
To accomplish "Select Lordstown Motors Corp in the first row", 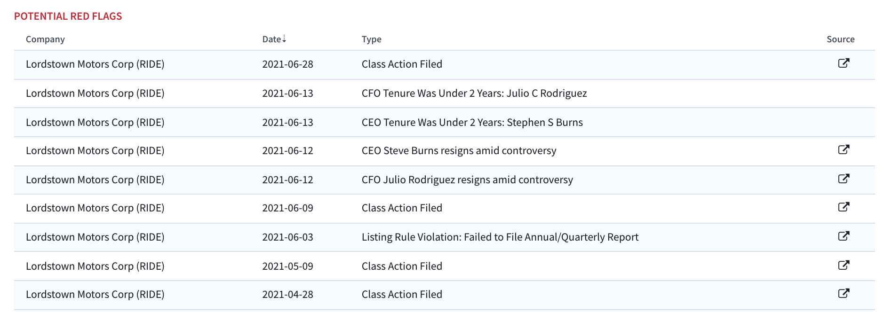I will click(95, 64).
